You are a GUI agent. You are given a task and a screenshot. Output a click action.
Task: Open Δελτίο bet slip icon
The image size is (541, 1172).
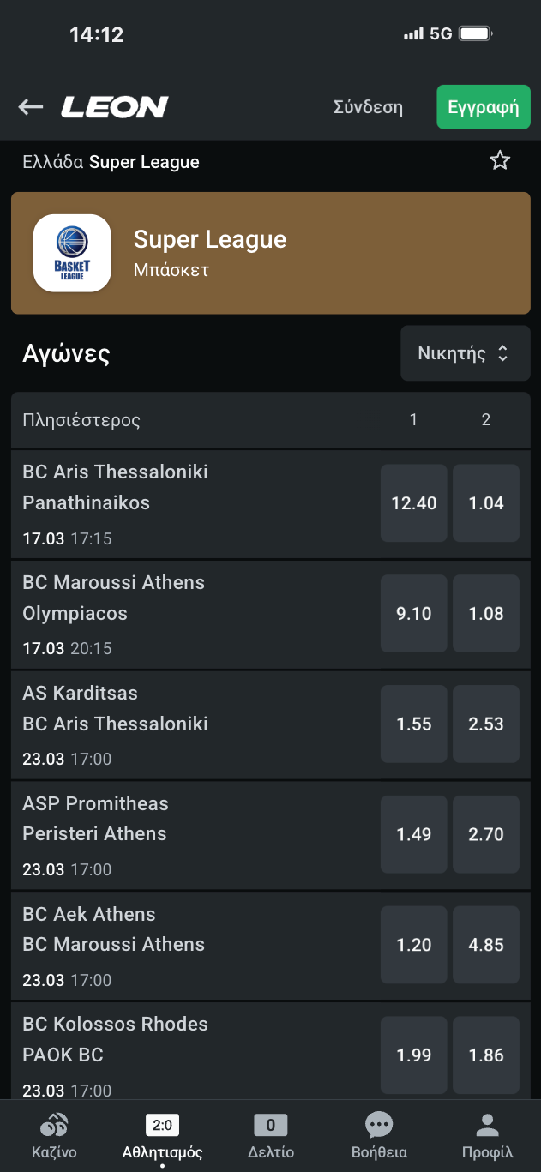click(271, 1126)
